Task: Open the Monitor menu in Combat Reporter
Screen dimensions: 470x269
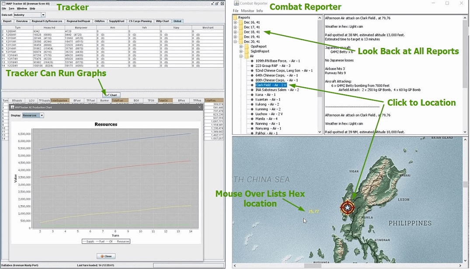Action: (247, 11)
